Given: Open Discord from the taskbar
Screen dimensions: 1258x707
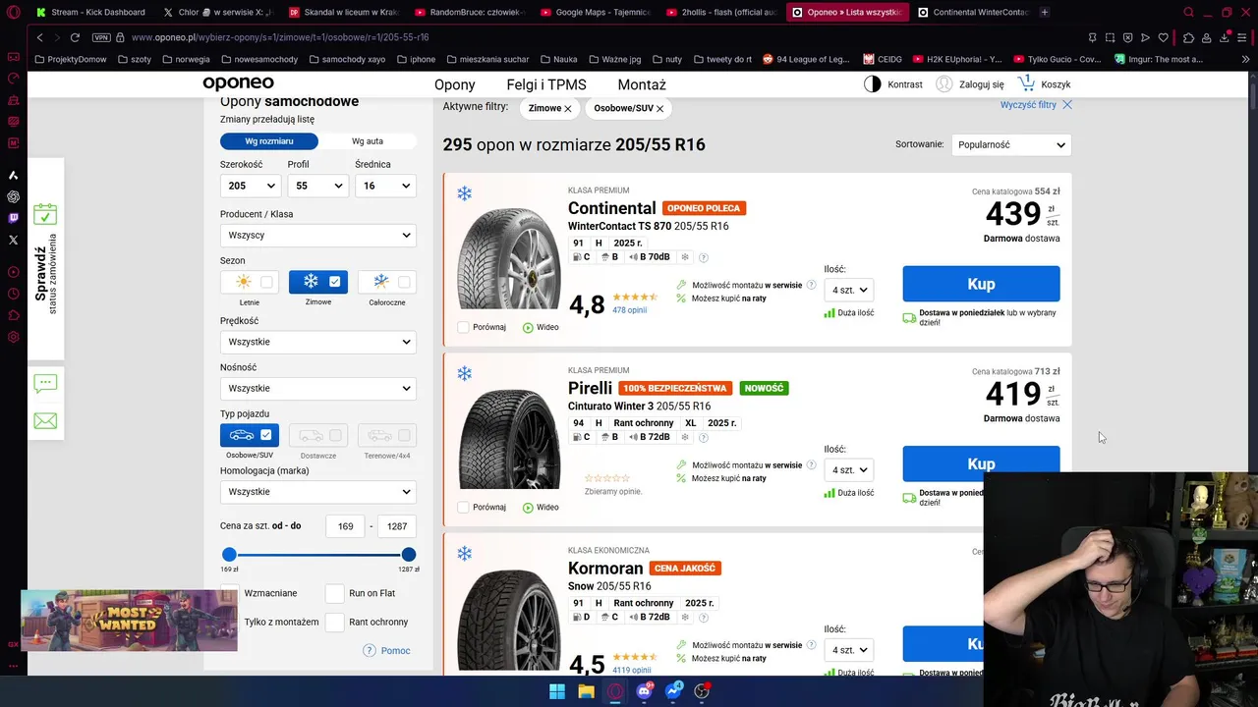Looking at the screenshot, I should (x=645, y=691).
